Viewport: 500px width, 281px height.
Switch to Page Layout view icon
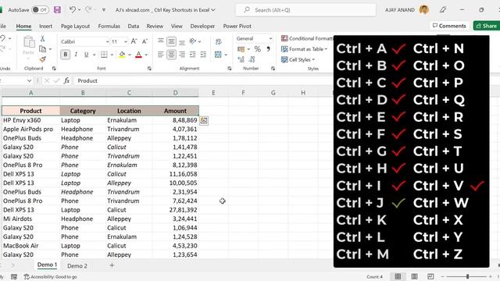click(414, 276)
